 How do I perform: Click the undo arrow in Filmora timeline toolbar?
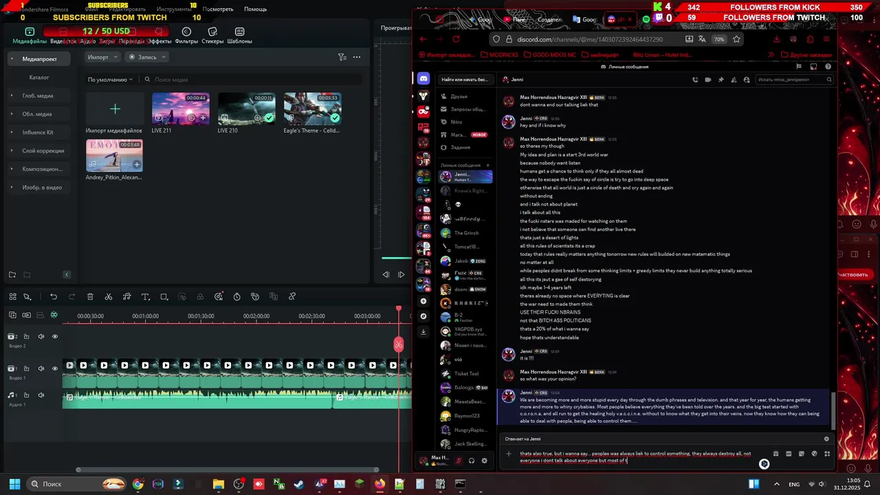point(54,296)
